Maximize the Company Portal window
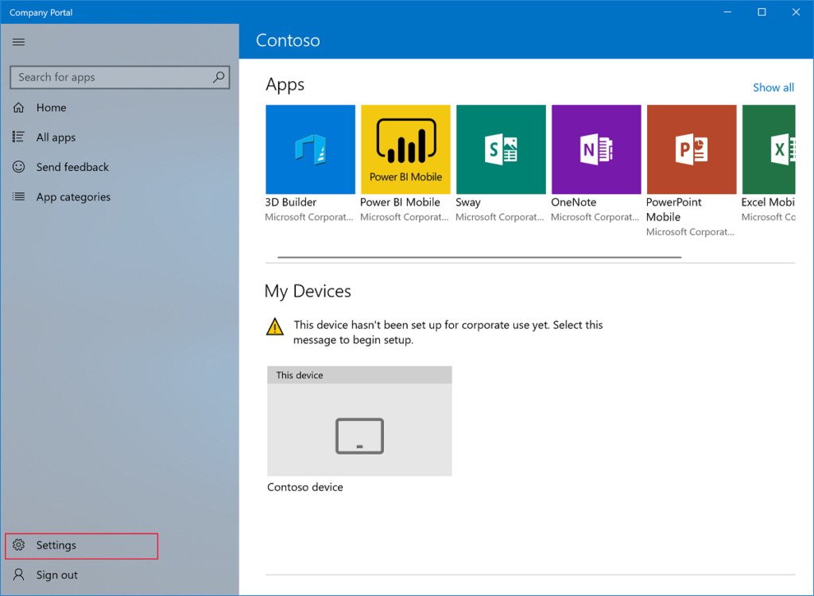Image resolution: width=814 pixels, height=596 pixels. pyautogui.click(x=762, y=12)
